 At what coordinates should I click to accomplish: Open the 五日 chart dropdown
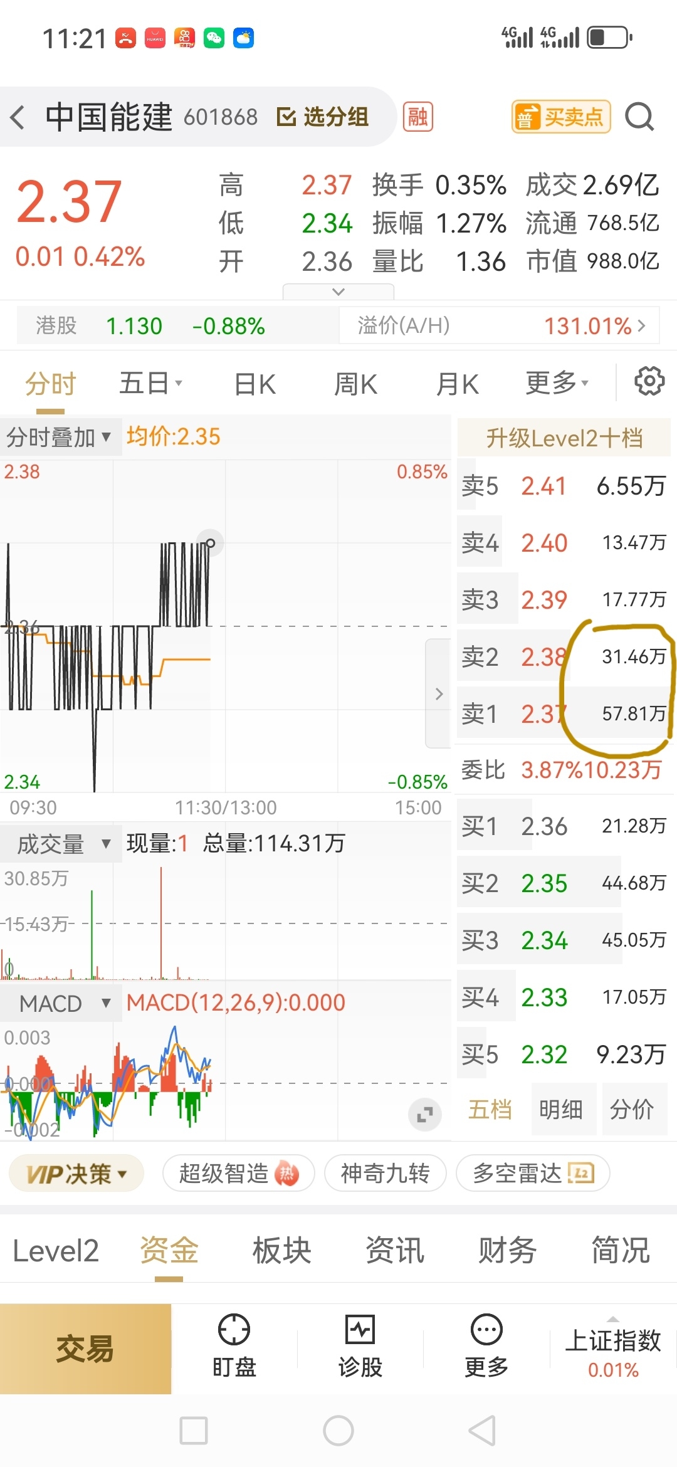[150, 384]
